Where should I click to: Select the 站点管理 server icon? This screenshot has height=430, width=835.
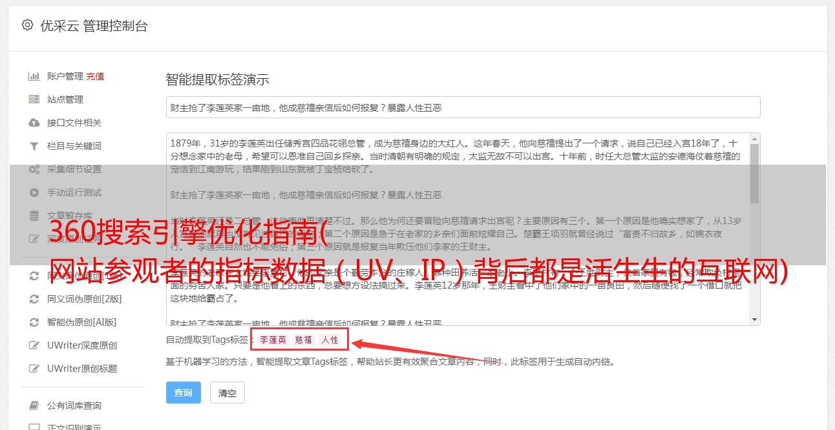point(34,99)
